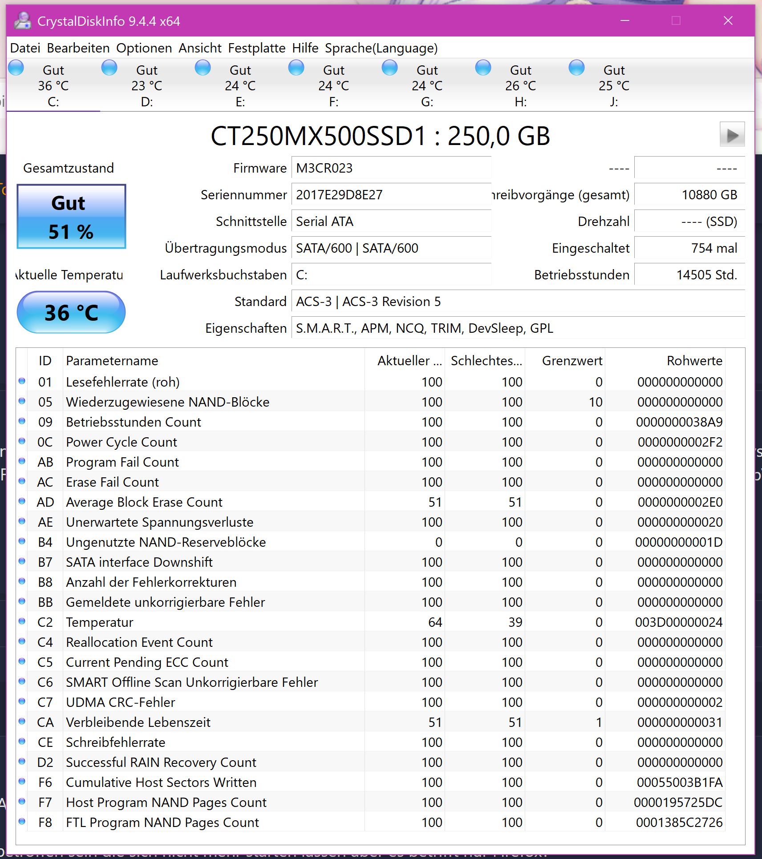Select drive F: status orb
Viewport: 762px width, 859px height.
(296, 68)
